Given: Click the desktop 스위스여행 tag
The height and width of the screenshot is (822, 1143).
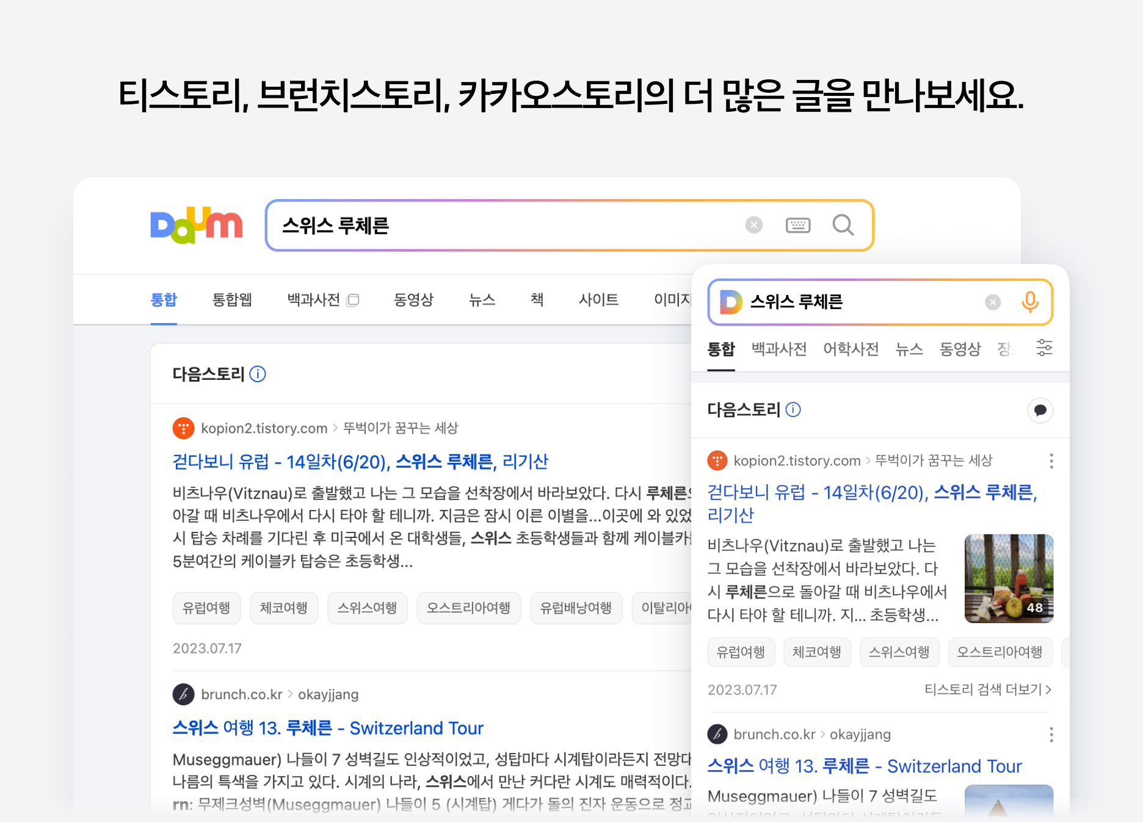Looking at the screenshot, I should click(x=368, y=608).
